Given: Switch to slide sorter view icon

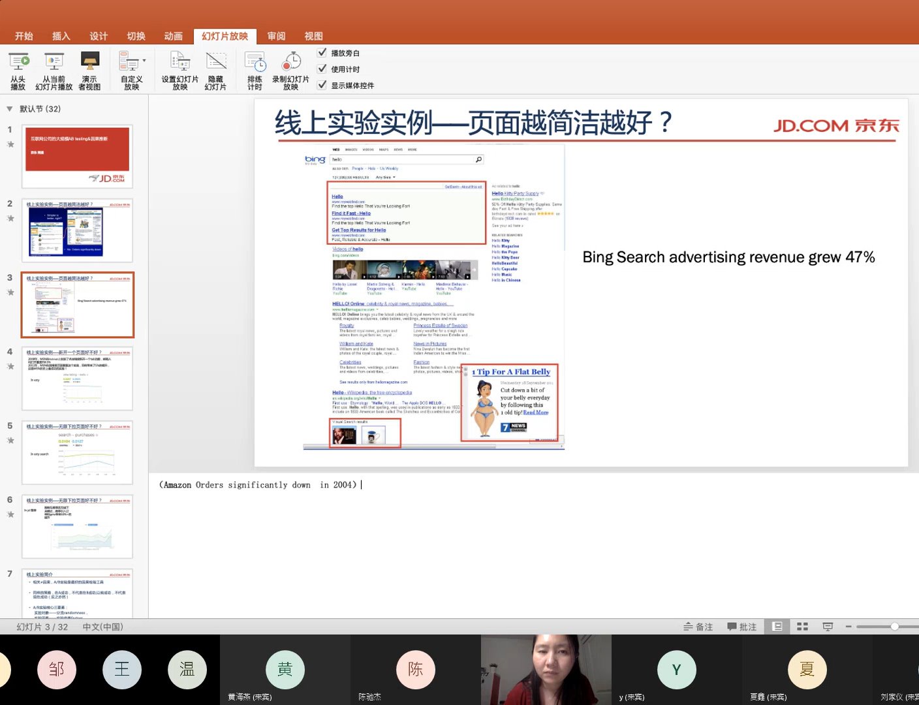Looking at the screenshot, I should coord(802,626).
